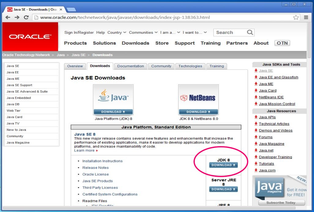Click the JDK 8 Download button

click(223, 165)
